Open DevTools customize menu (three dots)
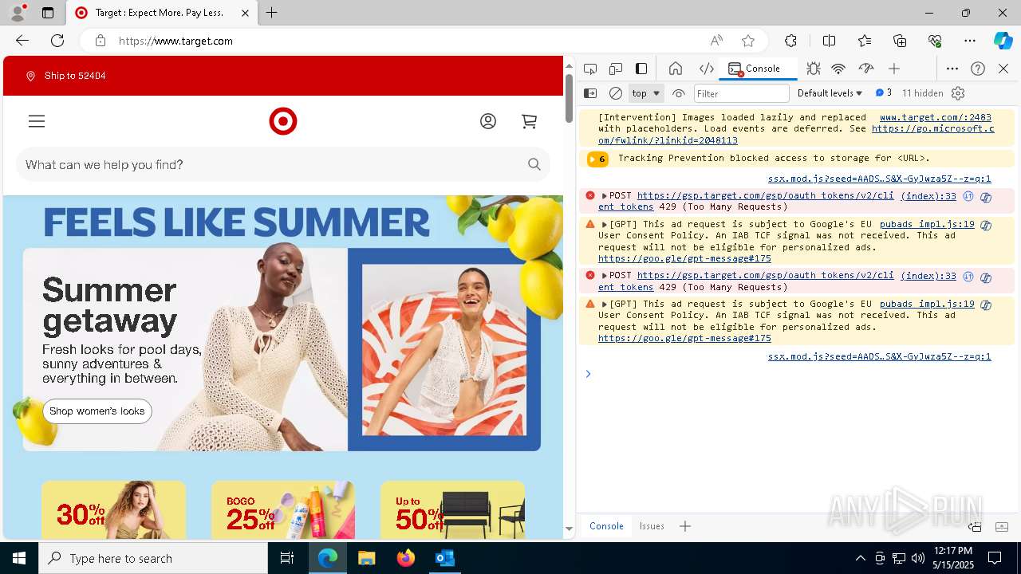The height and width of the screenshot is (574, 1021). [x=952, y=69]
